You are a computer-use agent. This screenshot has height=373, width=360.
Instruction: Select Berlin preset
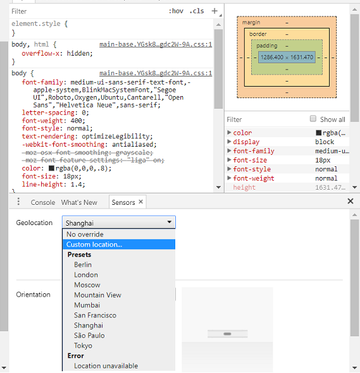click(x=119, y=264)
